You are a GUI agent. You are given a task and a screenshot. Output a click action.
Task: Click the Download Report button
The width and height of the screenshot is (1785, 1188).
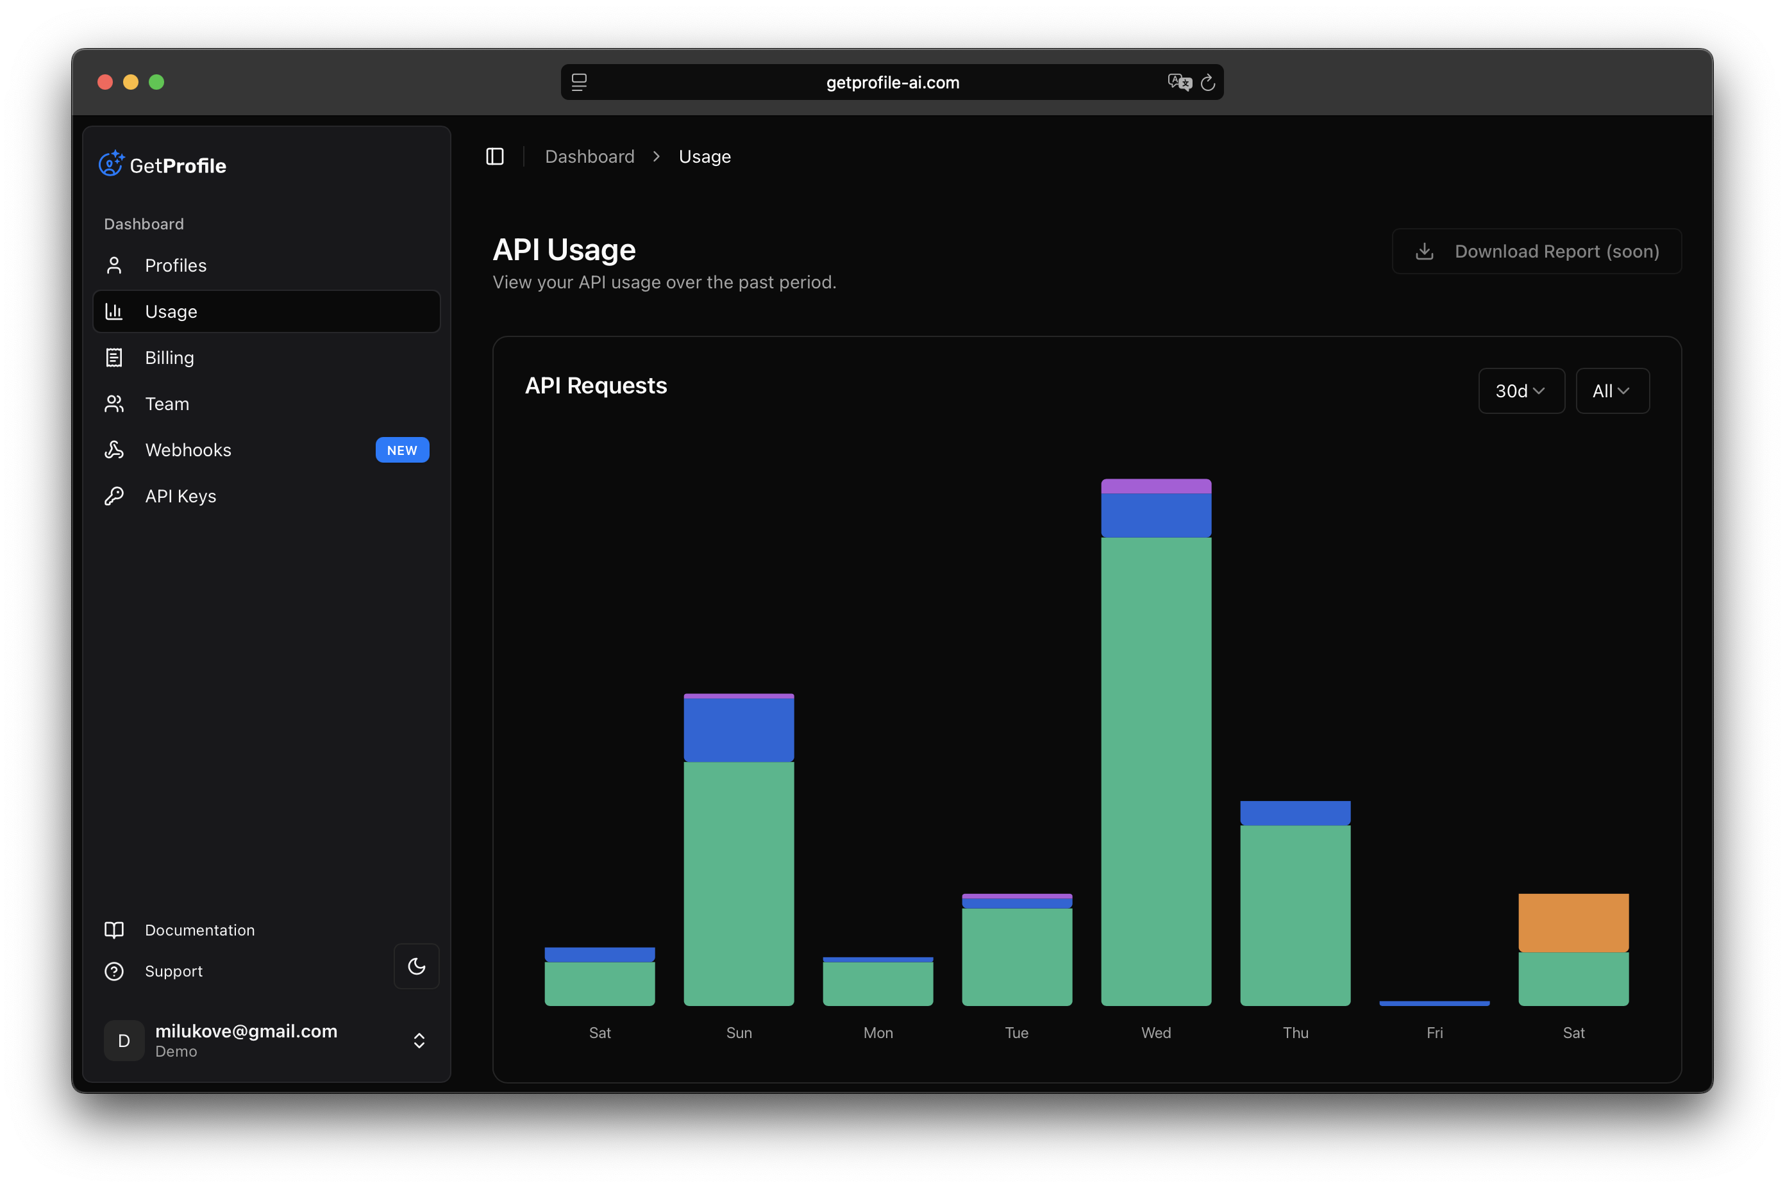(1536, 251)
